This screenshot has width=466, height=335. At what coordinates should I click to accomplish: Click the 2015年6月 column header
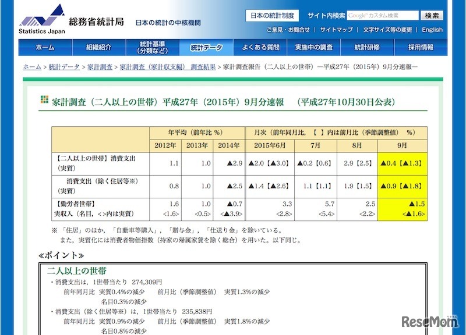[270, 146]
